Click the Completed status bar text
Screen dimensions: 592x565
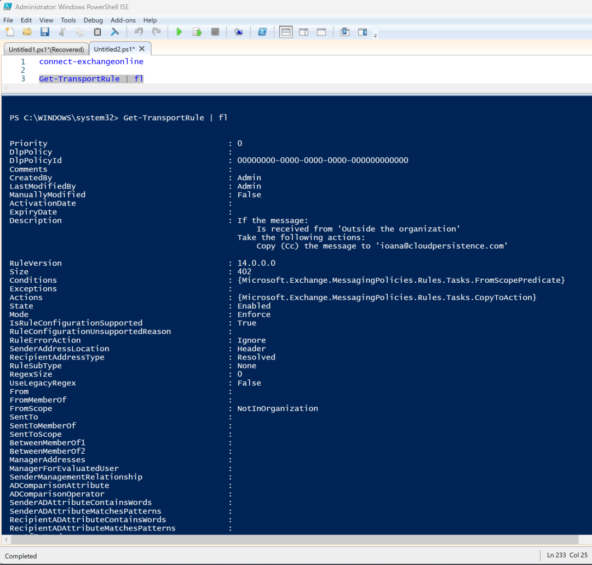[x=21, y=556]
